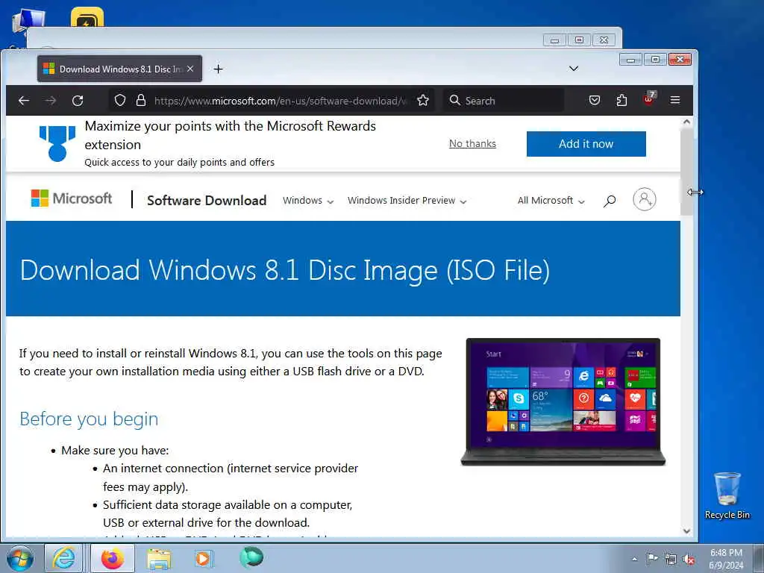Close the Download Windows 8.1 tab

[x=190, y=69]
